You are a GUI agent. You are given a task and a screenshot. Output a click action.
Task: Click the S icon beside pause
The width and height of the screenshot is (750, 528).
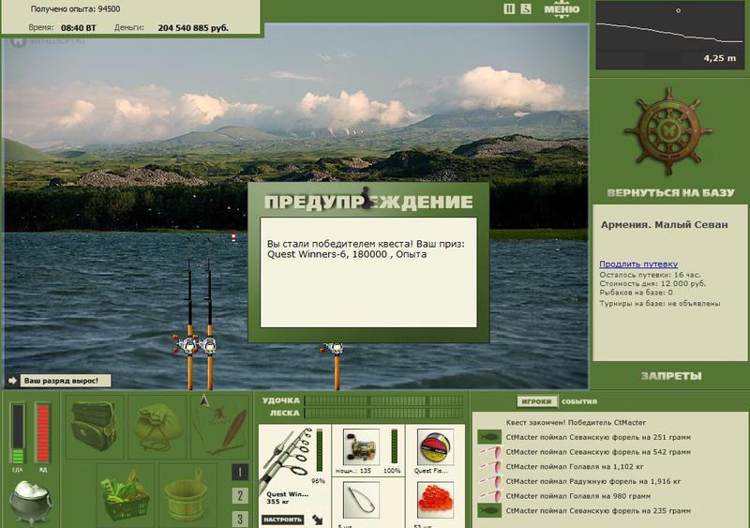coord(526,8)
